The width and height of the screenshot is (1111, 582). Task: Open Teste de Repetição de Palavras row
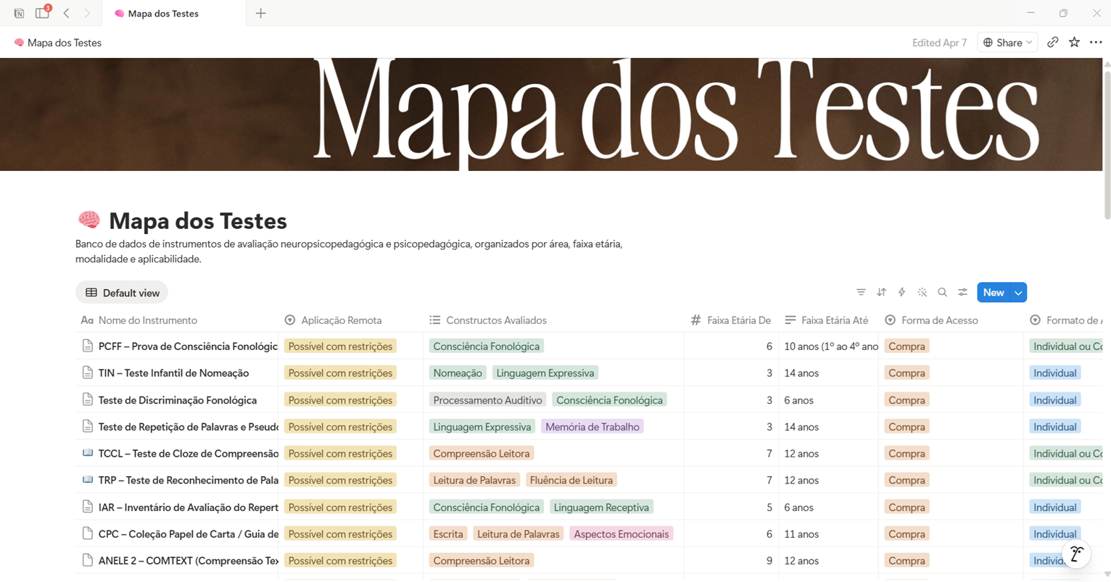pyautogui.click(x=188, y=427)
